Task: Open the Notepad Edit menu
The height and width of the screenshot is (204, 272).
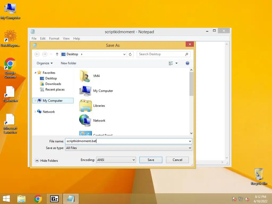Action: click(43, 39)
